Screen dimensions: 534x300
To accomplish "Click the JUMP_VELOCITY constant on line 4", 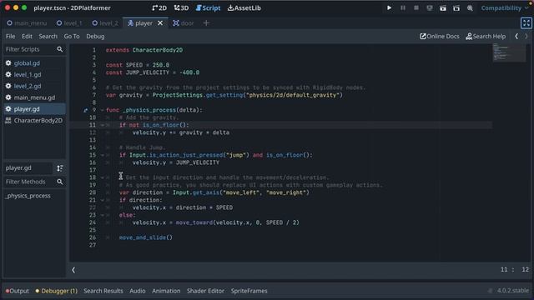I will pyautogui.click(x=147, y=72).
